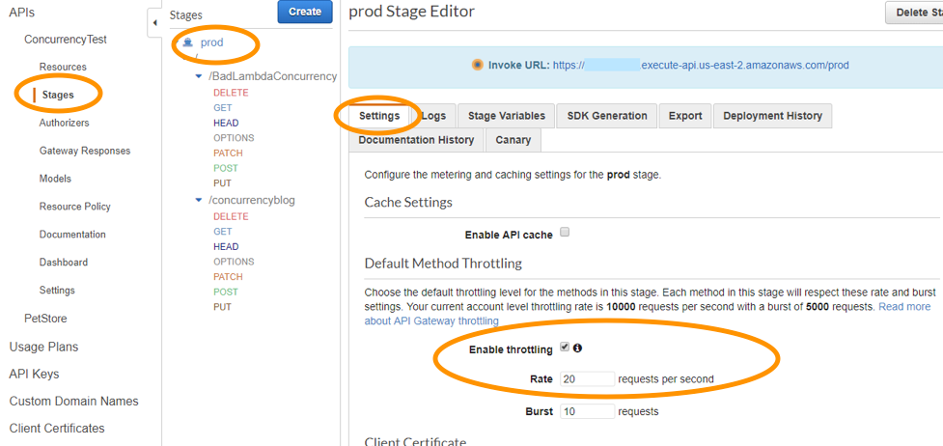Open Models in the sidebar
The image size is (943, 446).
pyautogui.click(x=55, y=179)
